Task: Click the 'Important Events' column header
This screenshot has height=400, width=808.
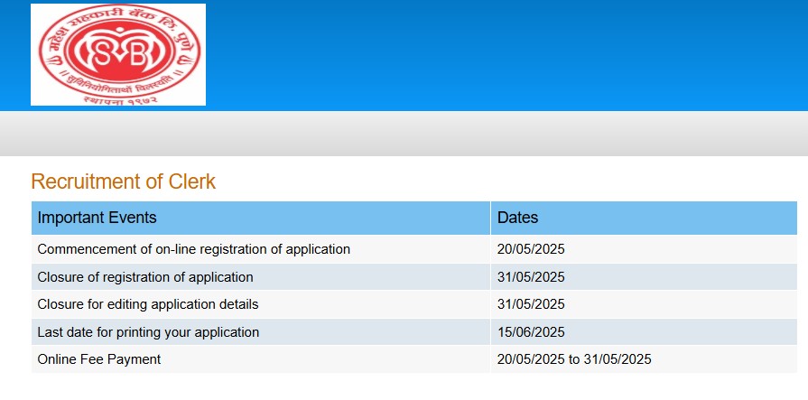Action: pos(261,218)
